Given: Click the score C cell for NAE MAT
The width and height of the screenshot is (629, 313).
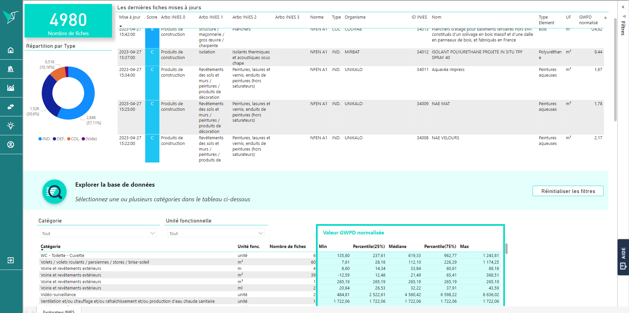Looking at the screenshot, I should [152, 117].
